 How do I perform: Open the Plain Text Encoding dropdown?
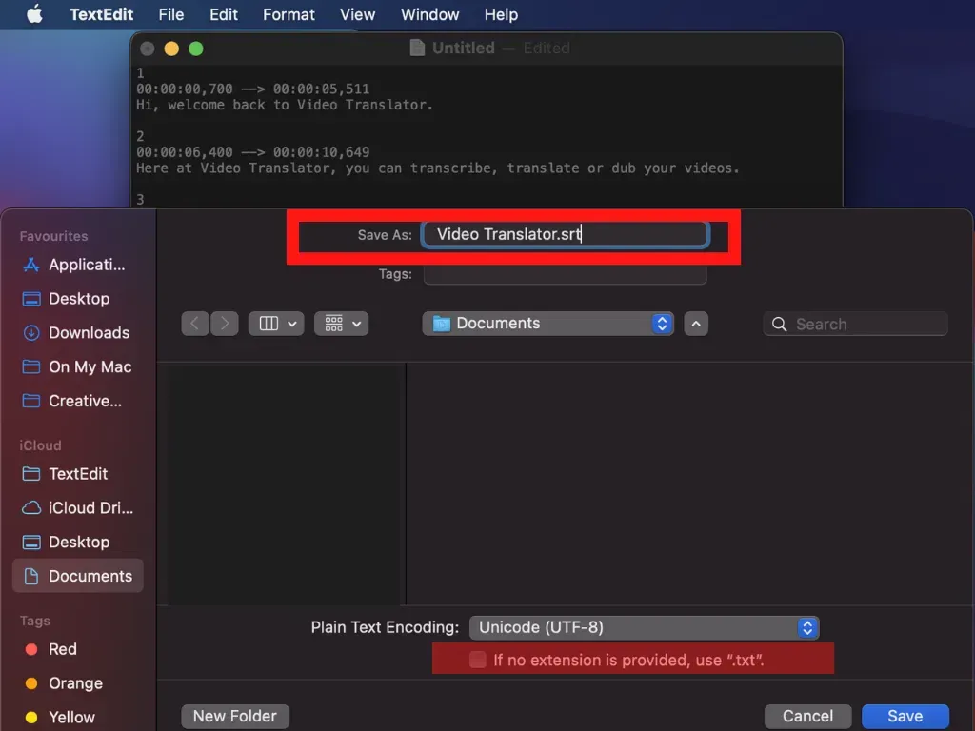pyautogui.click(x=645, y=628)
